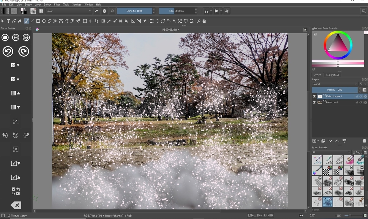Click Redo in Touch Docker
This screenshot has height=219, width=368.
pyautogui.click(x=24, y=51)
